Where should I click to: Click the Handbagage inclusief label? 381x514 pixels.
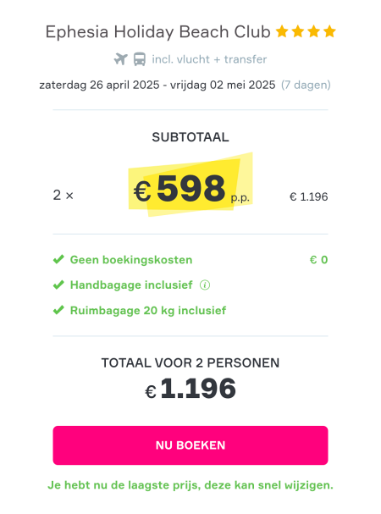[131, 285]
